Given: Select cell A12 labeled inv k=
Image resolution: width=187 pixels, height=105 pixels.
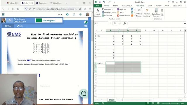Looking at the screenshot, I should pos(101,63).
